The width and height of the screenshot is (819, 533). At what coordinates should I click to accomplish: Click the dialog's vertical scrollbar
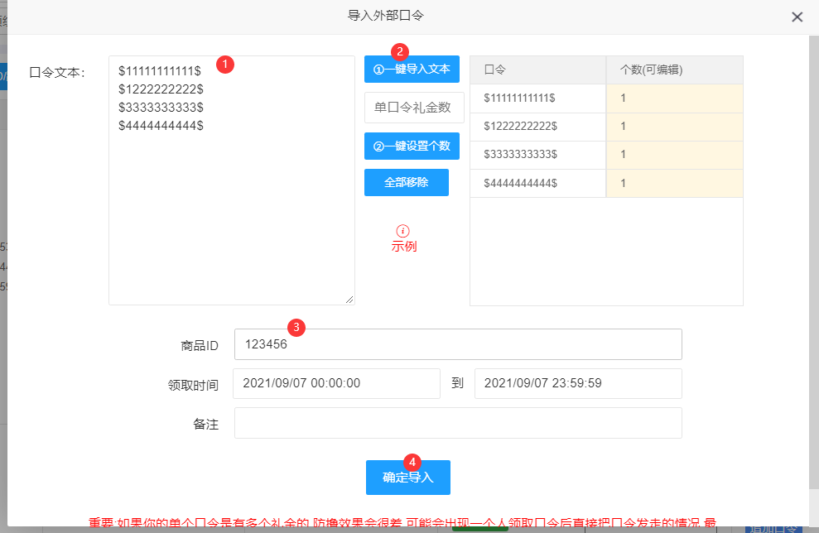[x=814, y=261]
